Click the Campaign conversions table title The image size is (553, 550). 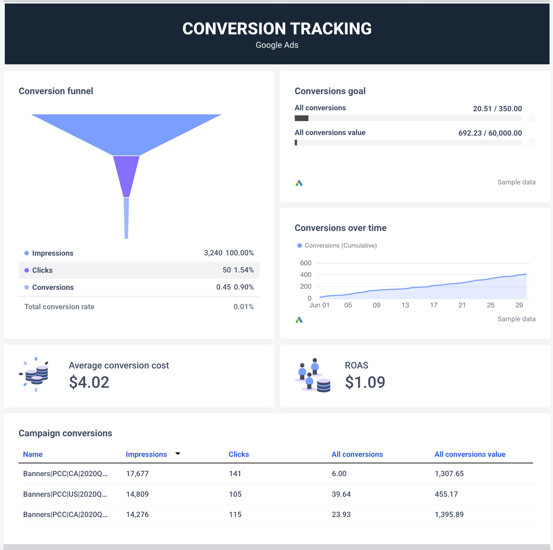point(65,433)
